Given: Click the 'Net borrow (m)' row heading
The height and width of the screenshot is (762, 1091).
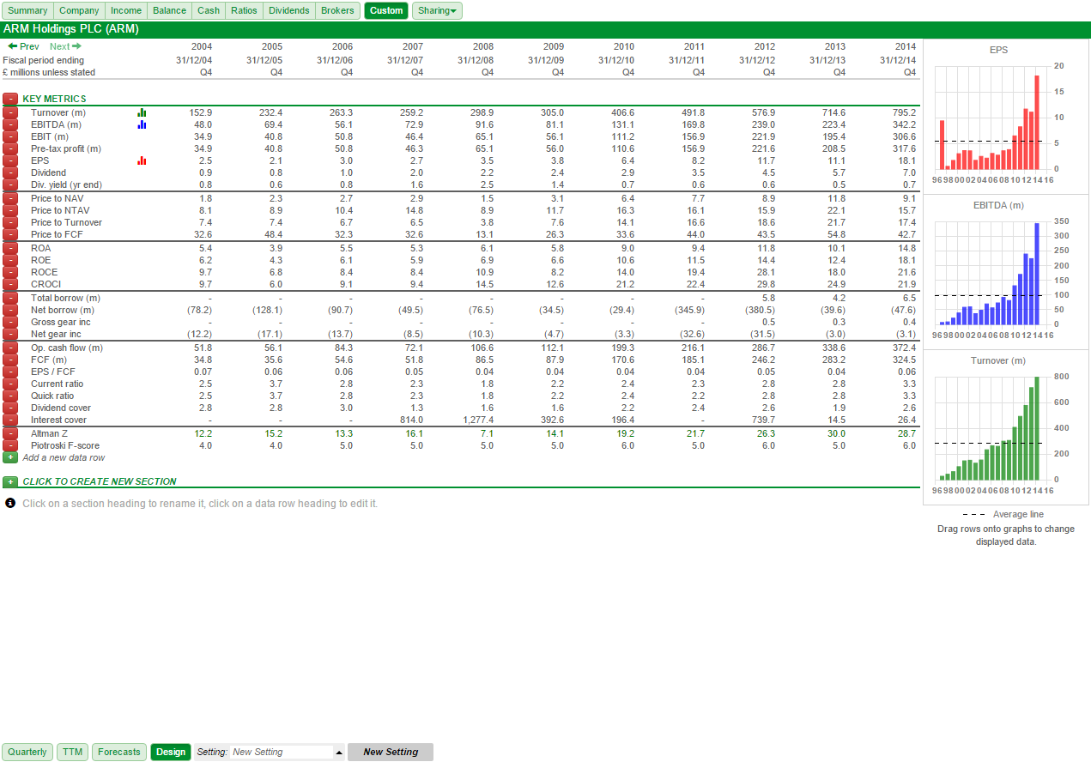Looking at the screenshot, I should 63,310.
